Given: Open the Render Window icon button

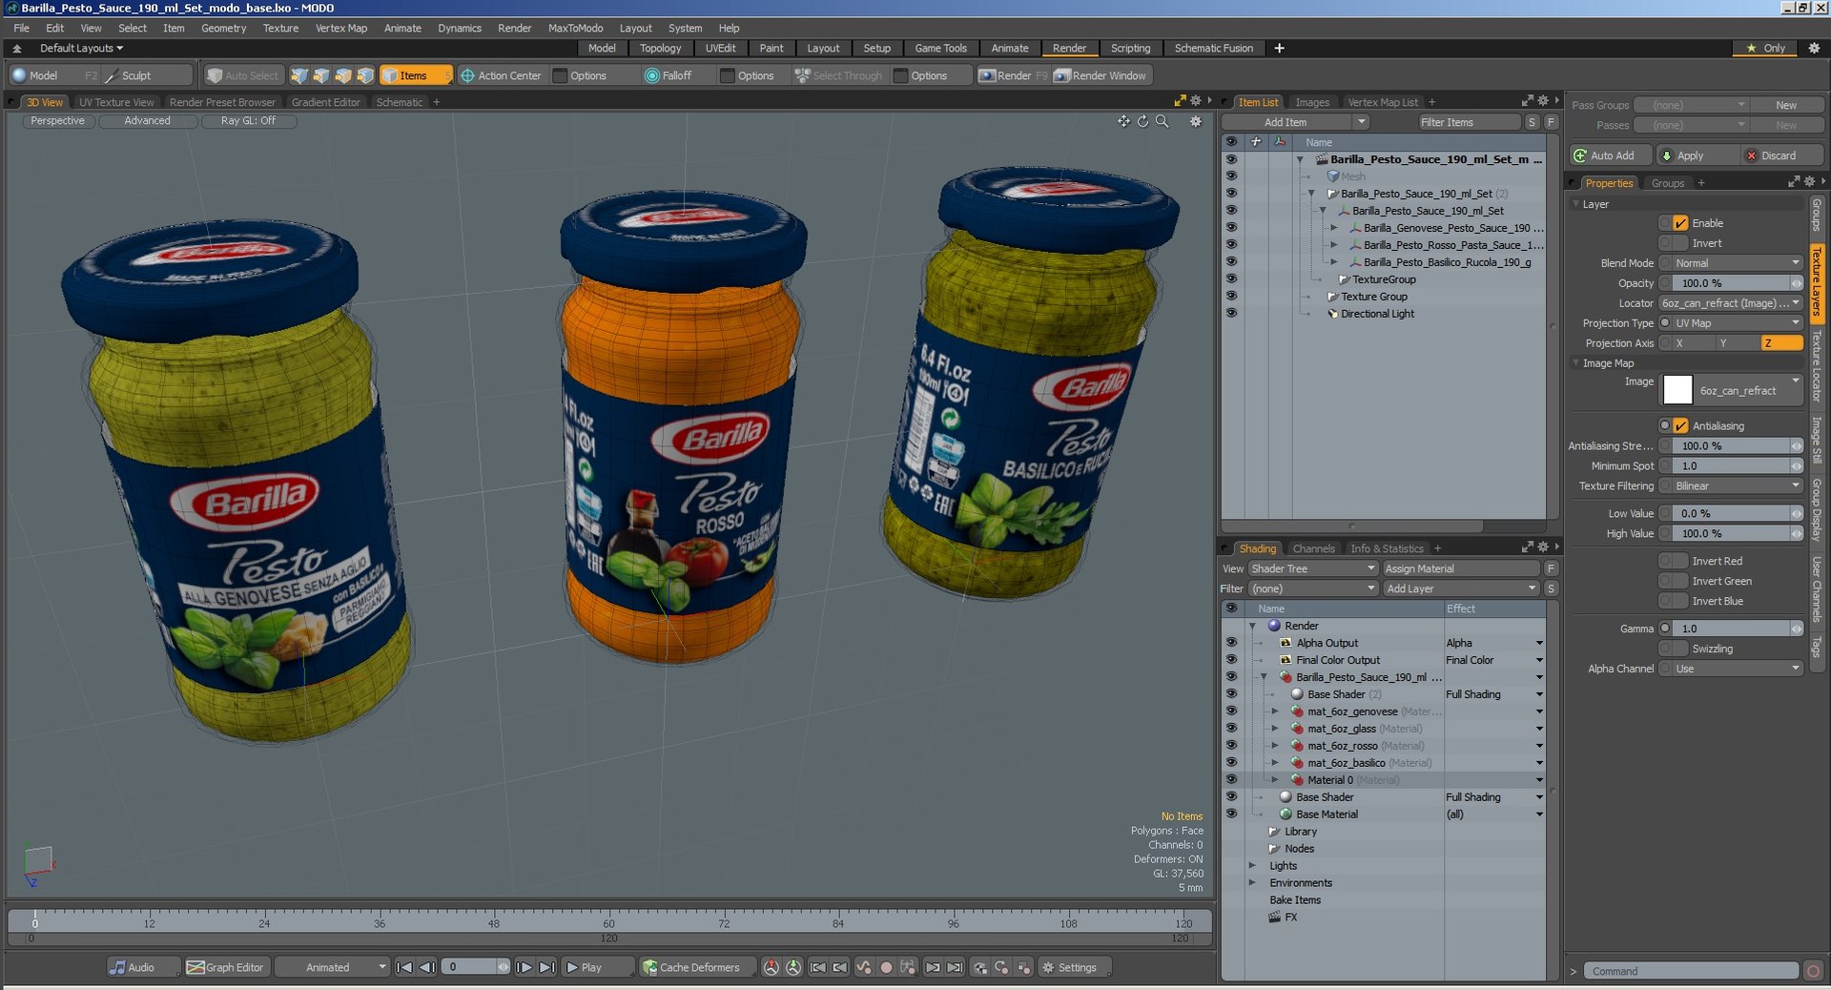Looking at the screenshot, I should [x=1062, y=75].
